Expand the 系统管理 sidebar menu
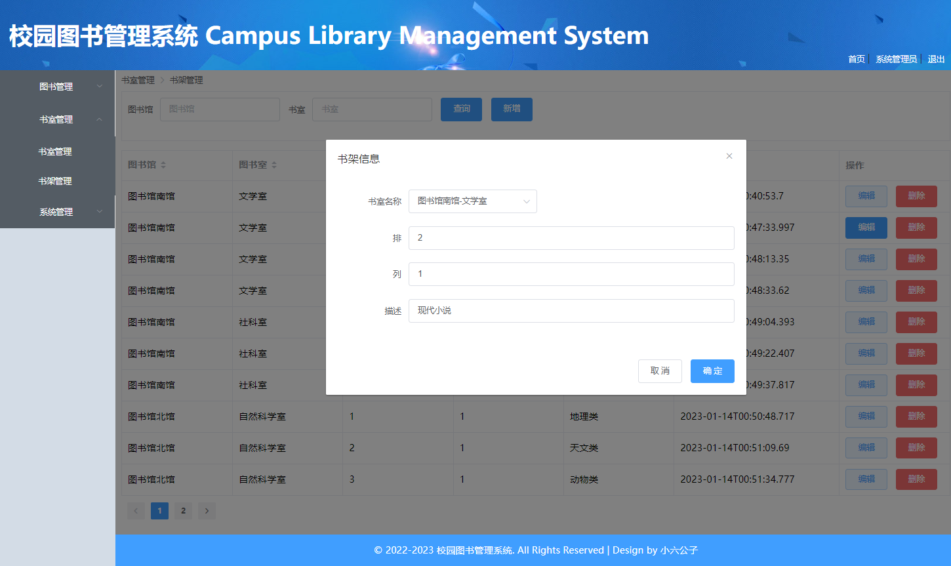 pos(57,212)
